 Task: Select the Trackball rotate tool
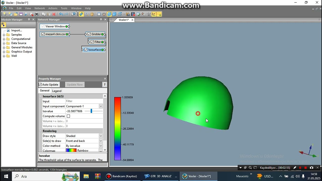(x=81, y=14)
